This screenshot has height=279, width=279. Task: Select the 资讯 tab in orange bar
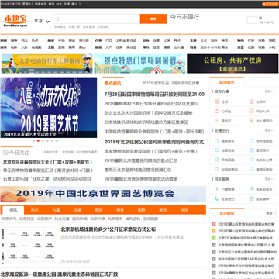(13, 210)
